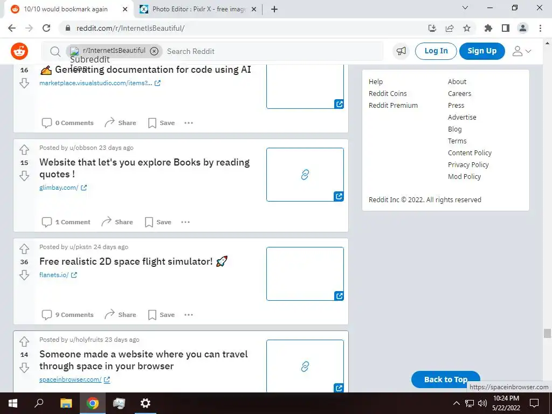
Task: Open the glimbay link thumbnail
Action: [x=305, y=175]
